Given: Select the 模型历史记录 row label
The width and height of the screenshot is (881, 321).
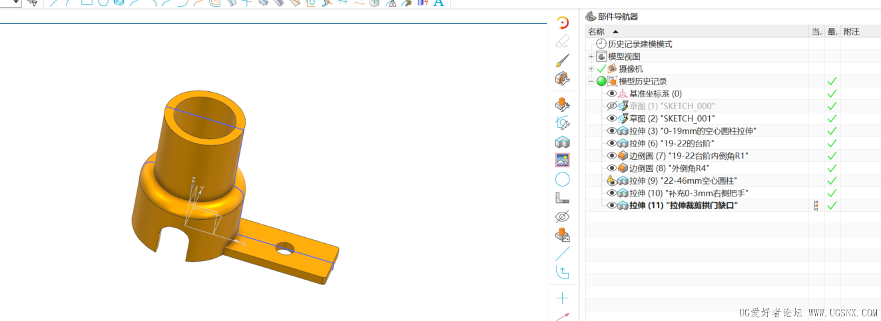Looking at the screenshot, I should point(643,81).
